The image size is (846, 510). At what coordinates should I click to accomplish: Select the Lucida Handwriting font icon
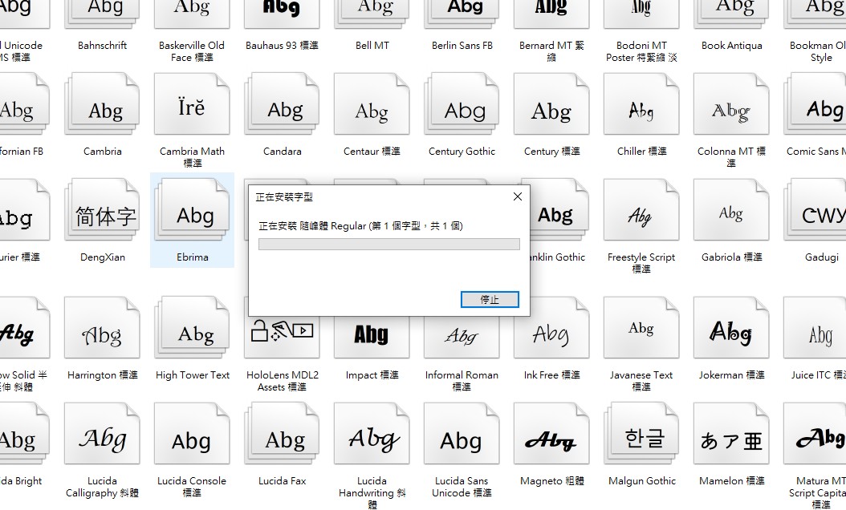click(x=372, y=434)
